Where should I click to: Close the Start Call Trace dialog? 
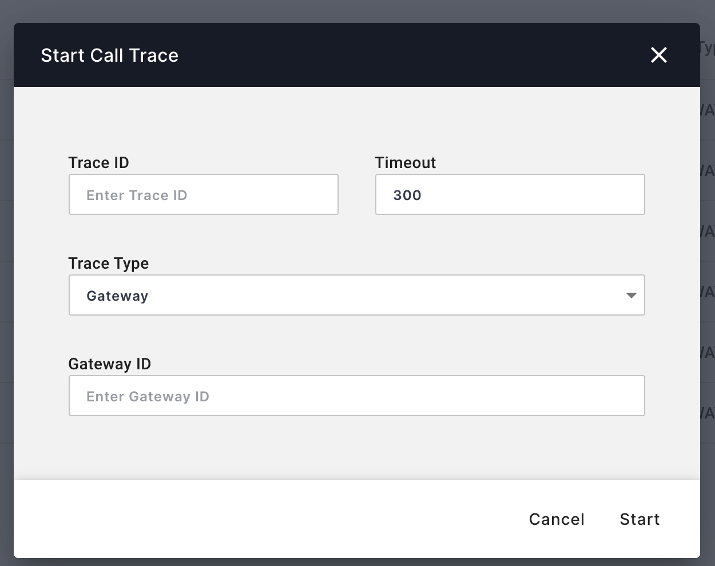pos(658,55)
